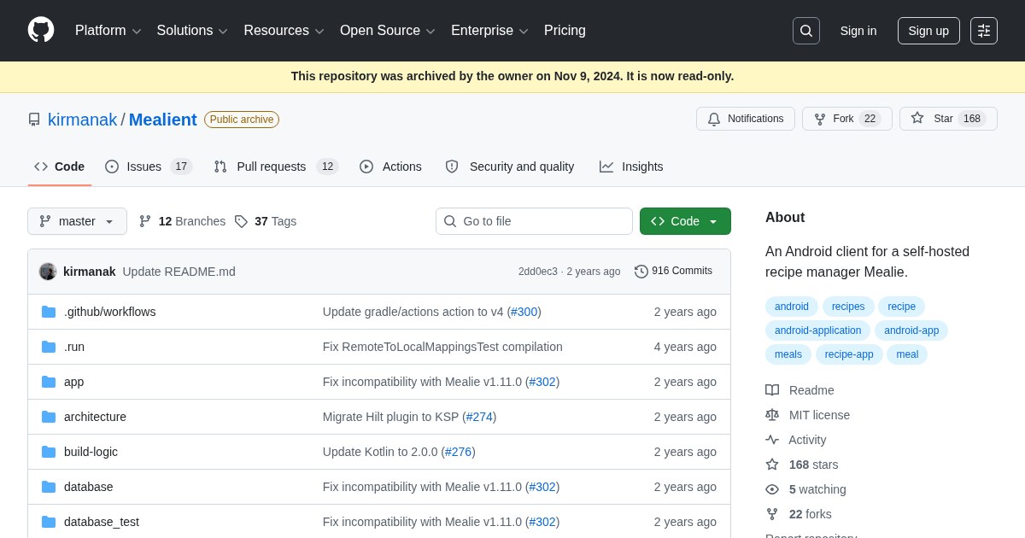
Task: Click the tag icon beside 37 Tags
Action: point(241,221)
